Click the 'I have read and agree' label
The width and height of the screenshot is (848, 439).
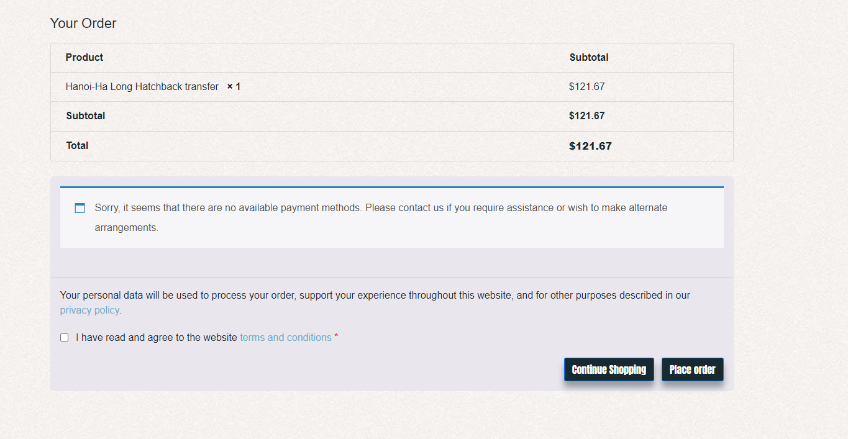point(157,338)
